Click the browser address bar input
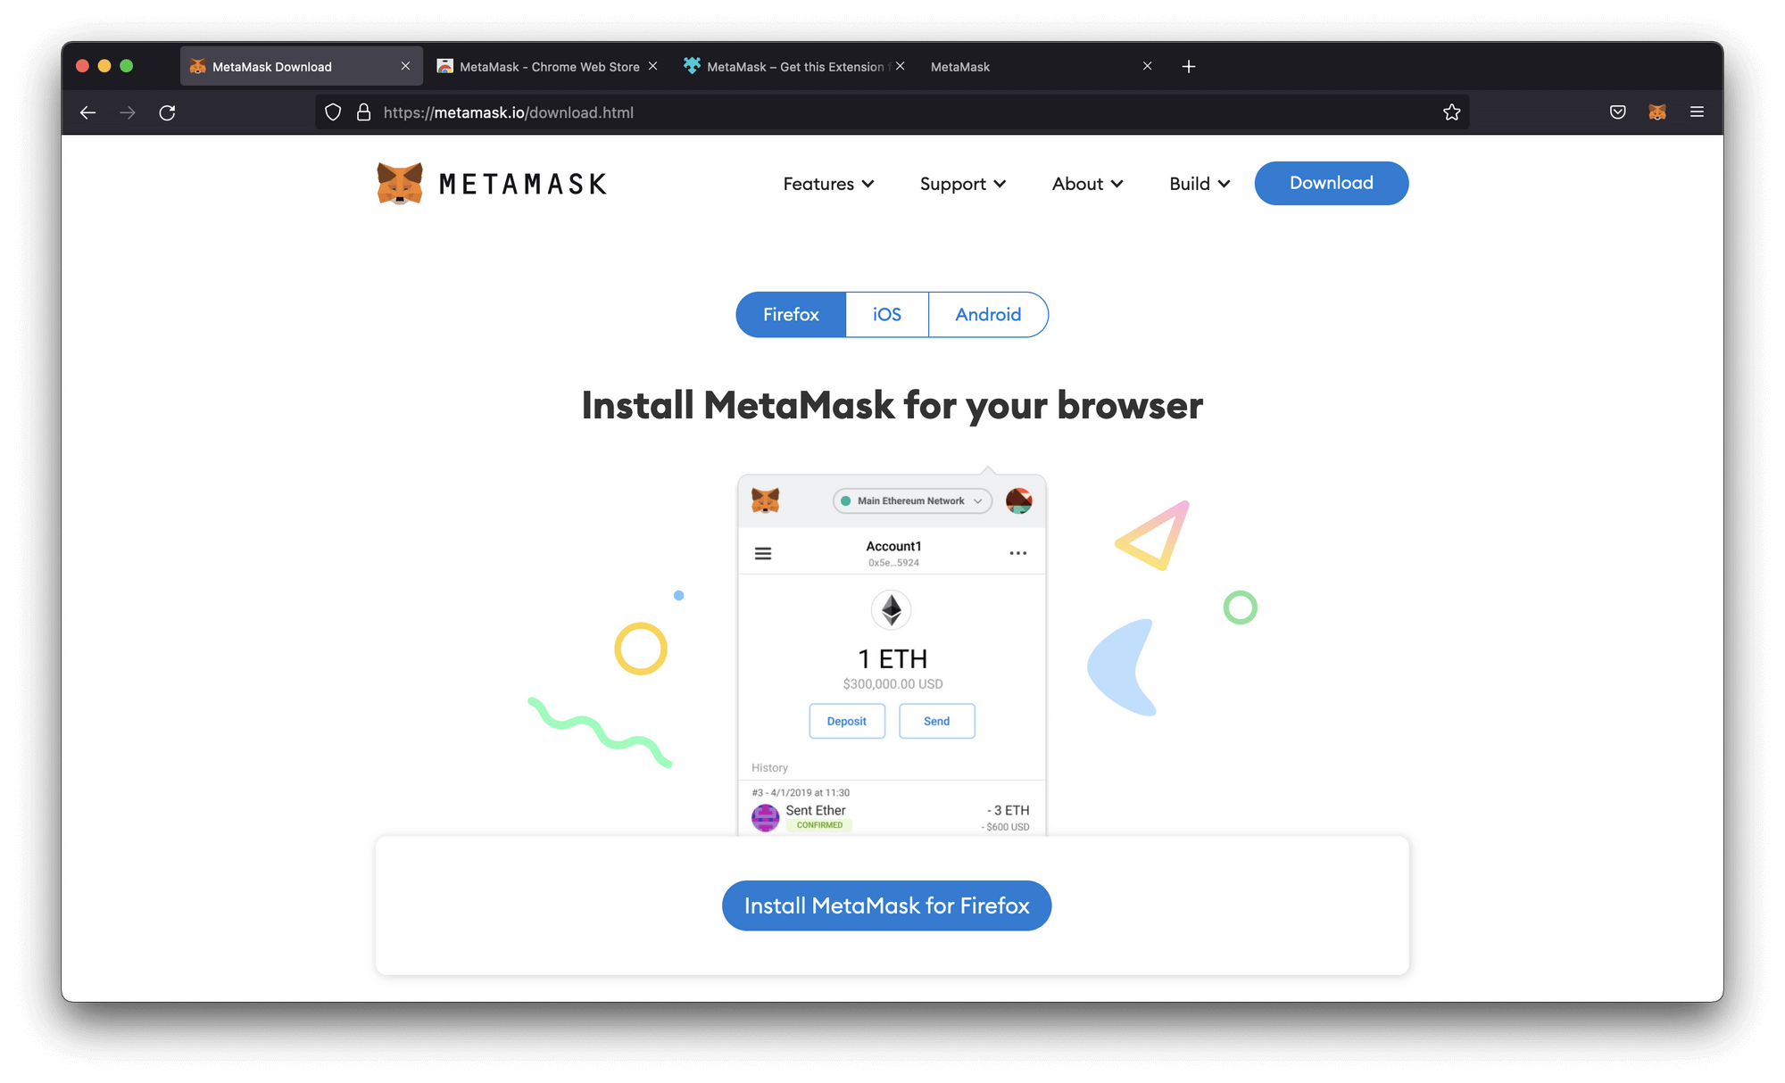Image resolution: width=1785 pixels, height=1083 pixels. coord(892,112)
